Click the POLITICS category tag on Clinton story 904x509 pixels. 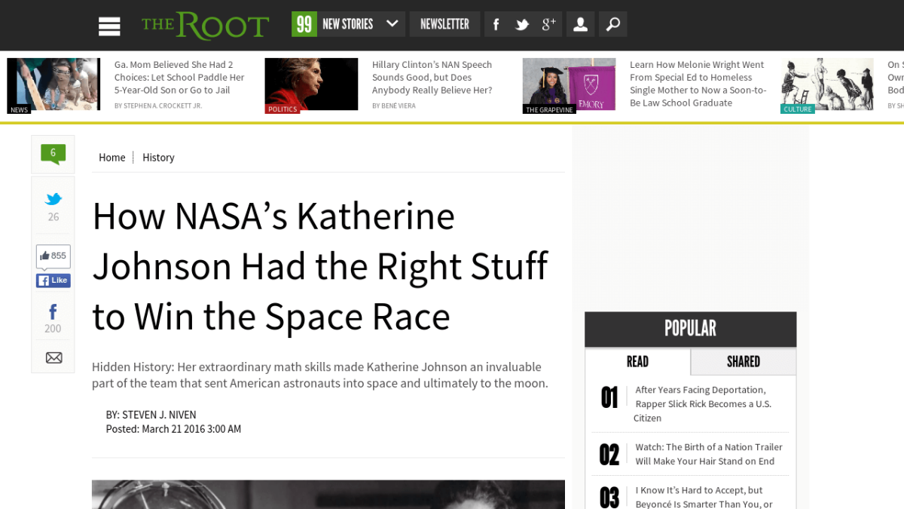click(x=282, y=109)
